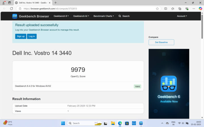Open the Copilot icon in Edge
The image size is (204, 127).
click(200, 8)
